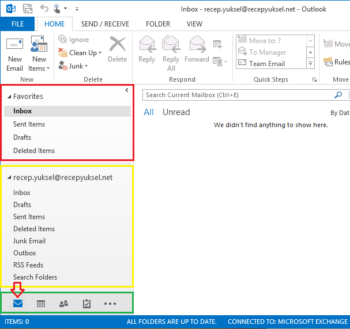The image size is (350, 329).
Task: Select the Team Email quick step
Action: (272, 64)
